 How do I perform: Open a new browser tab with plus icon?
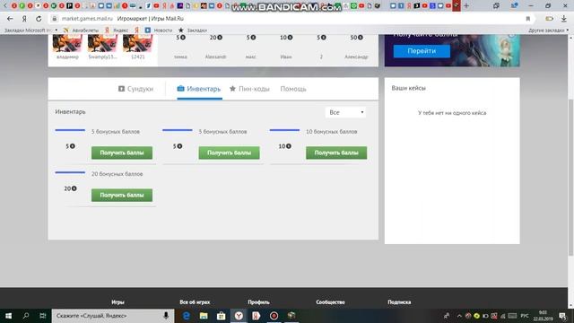[466, 5]
